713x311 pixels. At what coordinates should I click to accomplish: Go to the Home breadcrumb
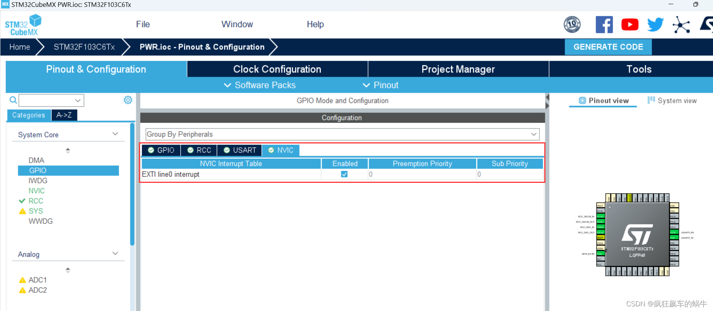(x=20, y=47)
